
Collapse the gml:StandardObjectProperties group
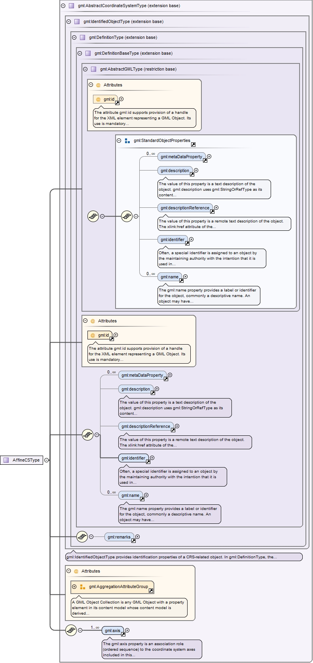pyautogui.click(x=119, y=141)
